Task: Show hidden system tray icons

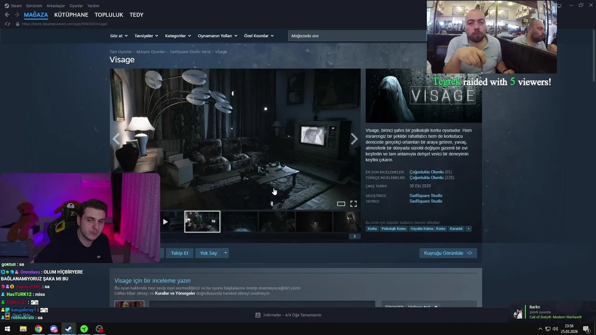Action: (x=540, y=329)
